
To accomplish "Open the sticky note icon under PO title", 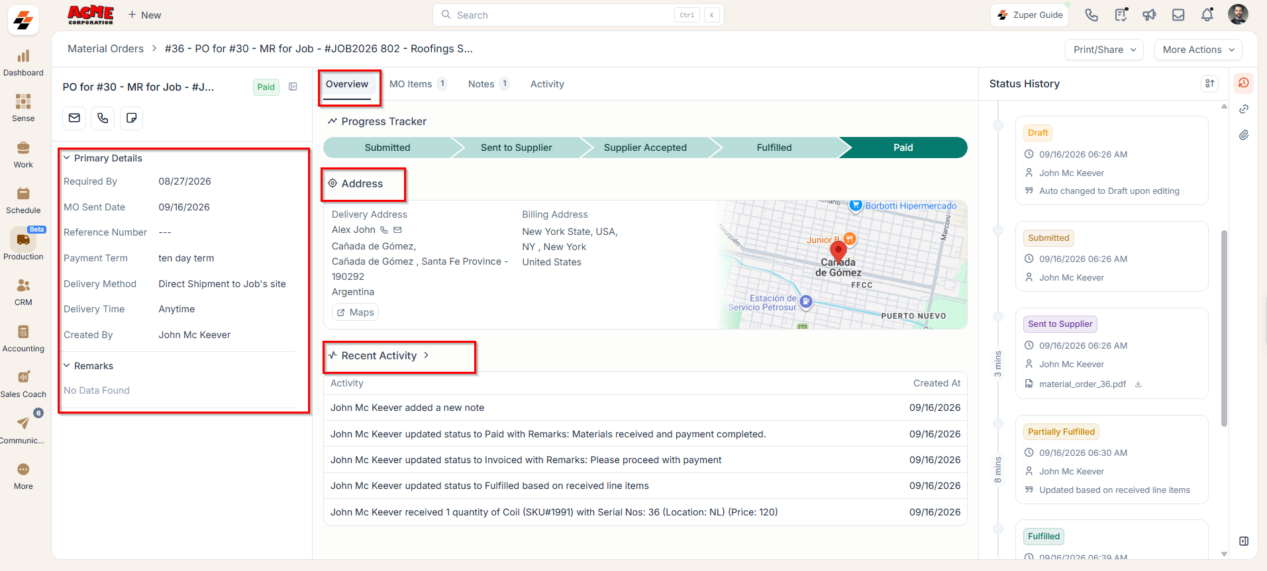I will pos(131,118).
